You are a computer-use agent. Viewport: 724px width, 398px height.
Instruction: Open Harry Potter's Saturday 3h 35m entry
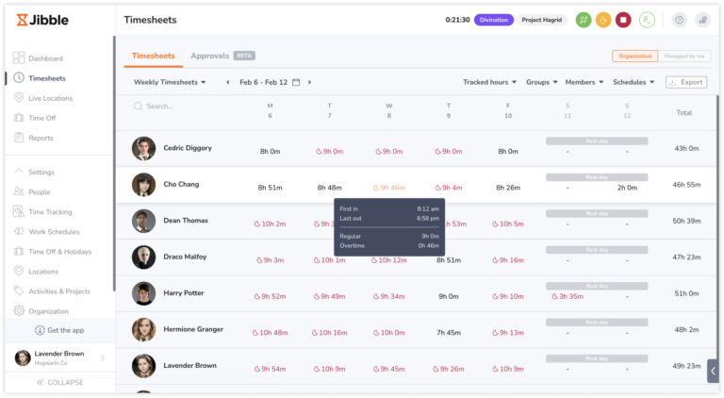[x=568, y=296]
